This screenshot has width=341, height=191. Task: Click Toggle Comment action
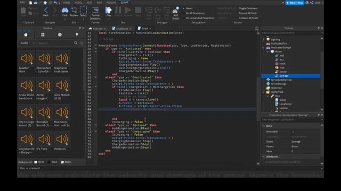(248, 8)
